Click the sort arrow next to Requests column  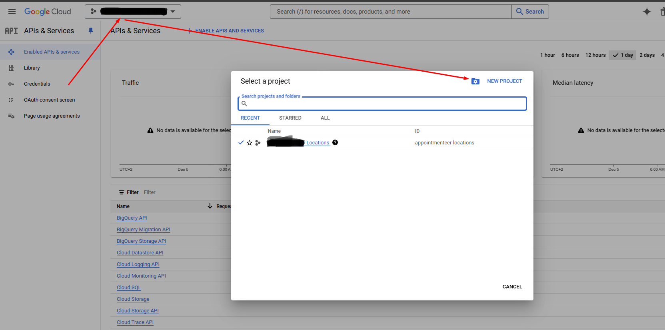click(210, 206)
